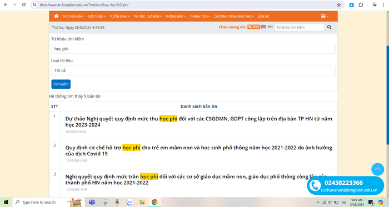Click the scroll-to-top arrow circle
This screenshot has width=389, height=207.
coord(377,169)
